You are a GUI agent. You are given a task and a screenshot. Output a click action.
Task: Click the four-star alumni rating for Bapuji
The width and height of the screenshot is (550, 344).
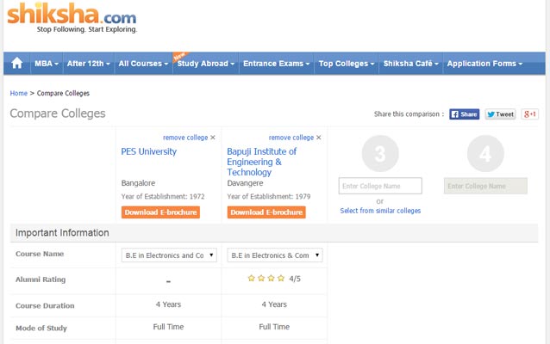pyautogui.click(x=266, y=279)
